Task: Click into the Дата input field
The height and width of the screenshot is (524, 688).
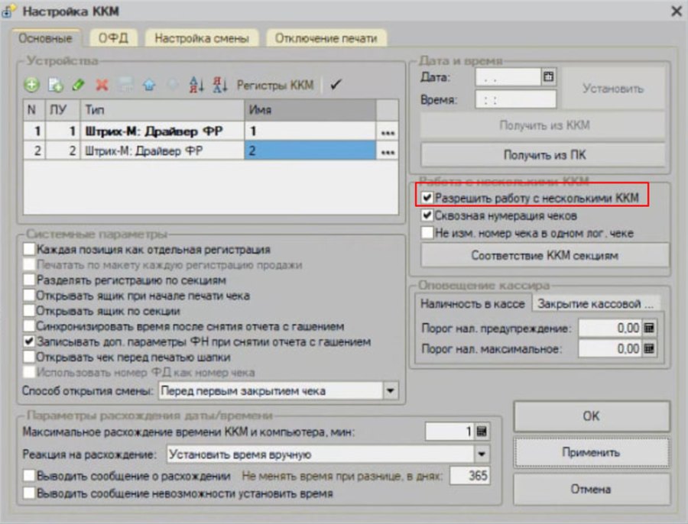Action: click(x=508, y=77)
